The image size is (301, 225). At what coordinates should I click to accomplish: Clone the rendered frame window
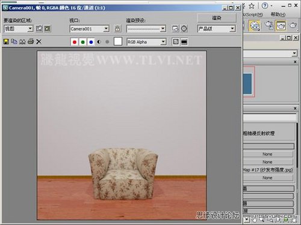tap(22, 41)
